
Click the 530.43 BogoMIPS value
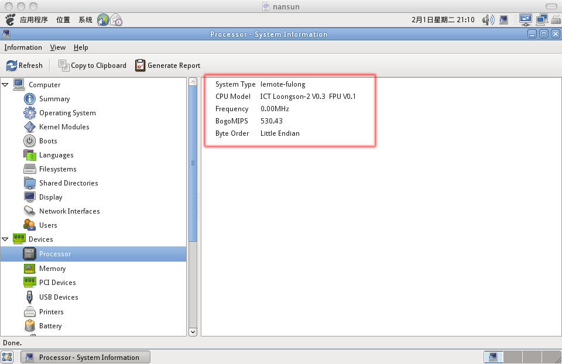271,121
